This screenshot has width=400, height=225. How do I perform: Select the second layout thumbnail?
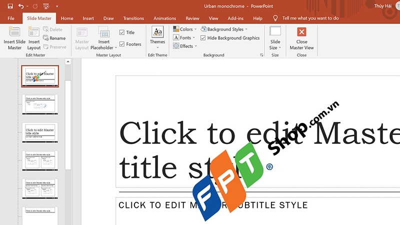point(40,104)
